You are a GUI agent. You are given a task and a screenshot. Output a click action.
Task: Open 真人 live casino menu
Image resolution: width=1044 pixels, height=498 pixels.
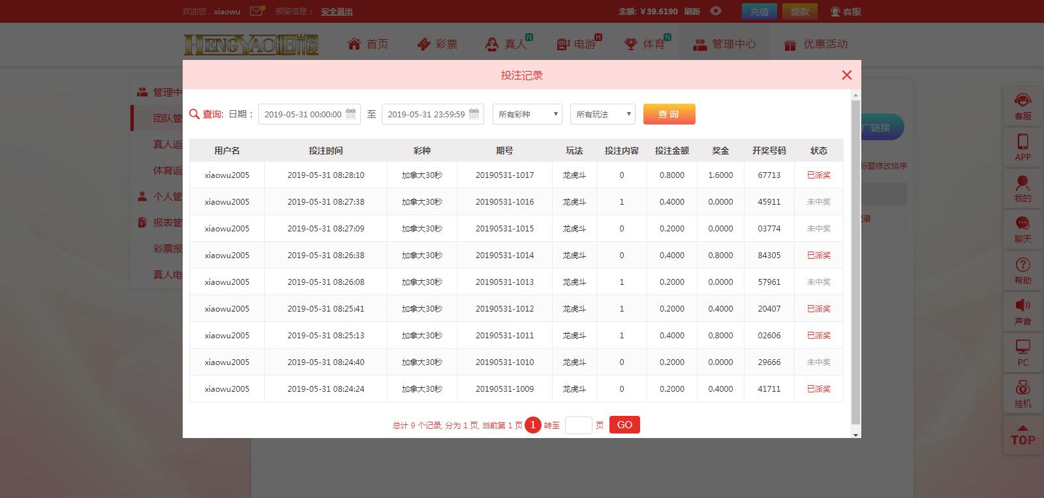pyautogui.click(x=507, y=44)
